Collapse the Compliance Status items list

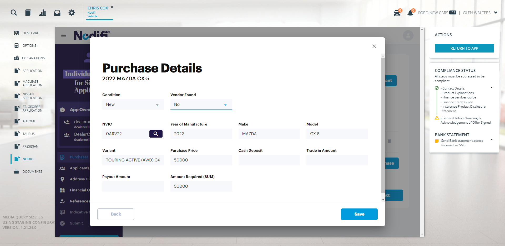pyautogui.click(x=492, y=87)
